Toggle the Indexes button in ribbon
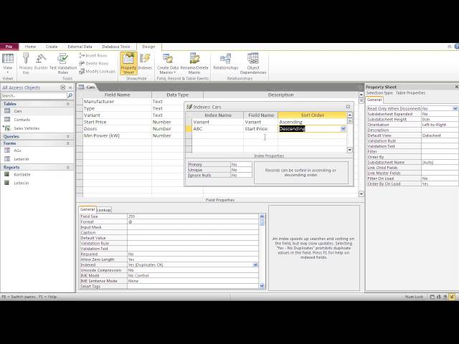459x344 pixels. point(145,62)
